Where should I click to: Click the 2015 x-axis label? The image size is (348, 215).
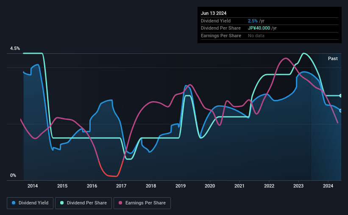(62, 186)
